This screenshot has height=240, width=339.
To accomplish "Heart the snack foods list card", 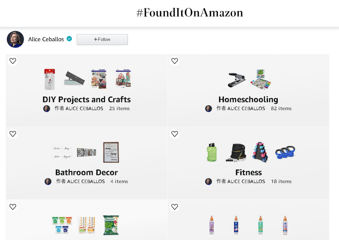I will tap(13, 207).
